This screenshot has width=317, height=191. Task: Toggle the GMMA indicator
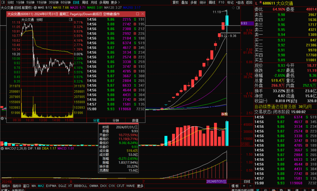[x=94, y=186]
